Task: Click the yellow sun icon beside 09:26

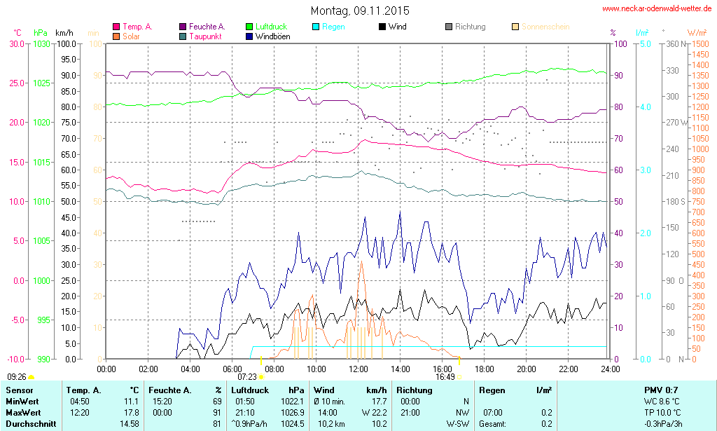Action: coord(31,378)
